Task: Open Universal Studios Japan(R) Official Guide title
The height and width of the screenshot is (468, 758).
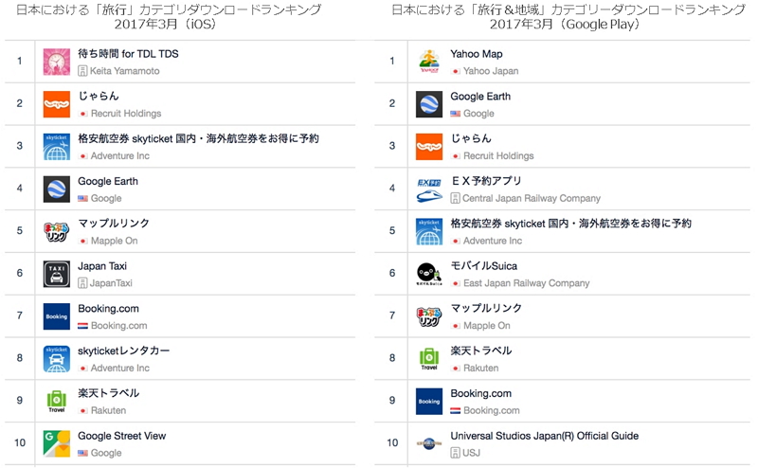Action: [x=545, y=436]
